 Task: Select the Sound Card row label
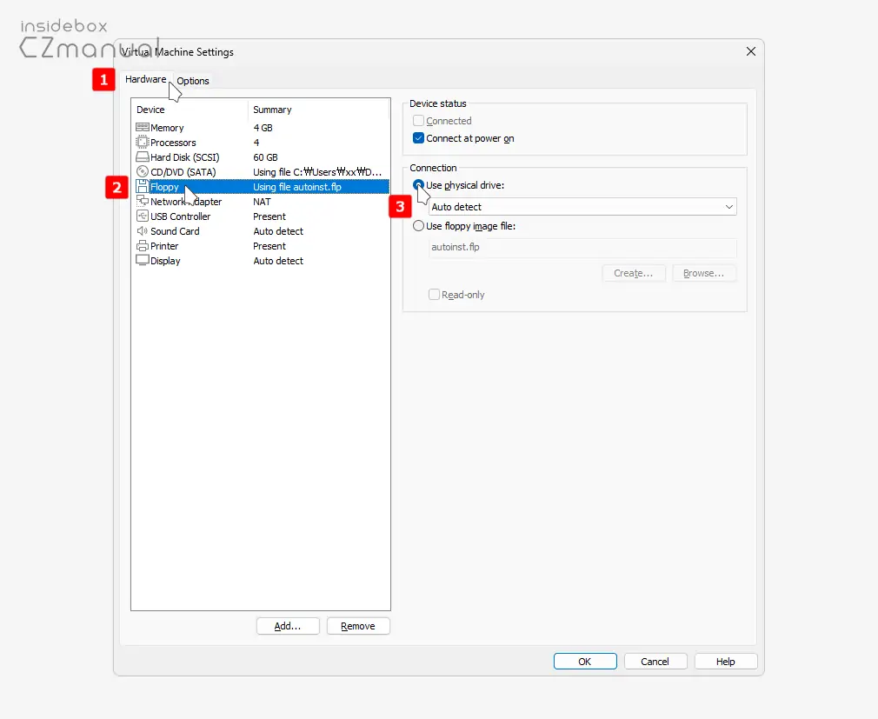(175, 231)
